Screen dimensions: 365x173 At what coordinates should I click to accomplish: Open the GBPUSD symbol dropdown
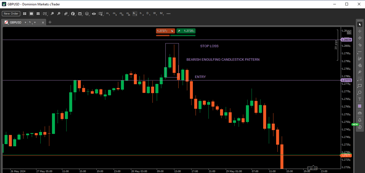coord(26,22)
